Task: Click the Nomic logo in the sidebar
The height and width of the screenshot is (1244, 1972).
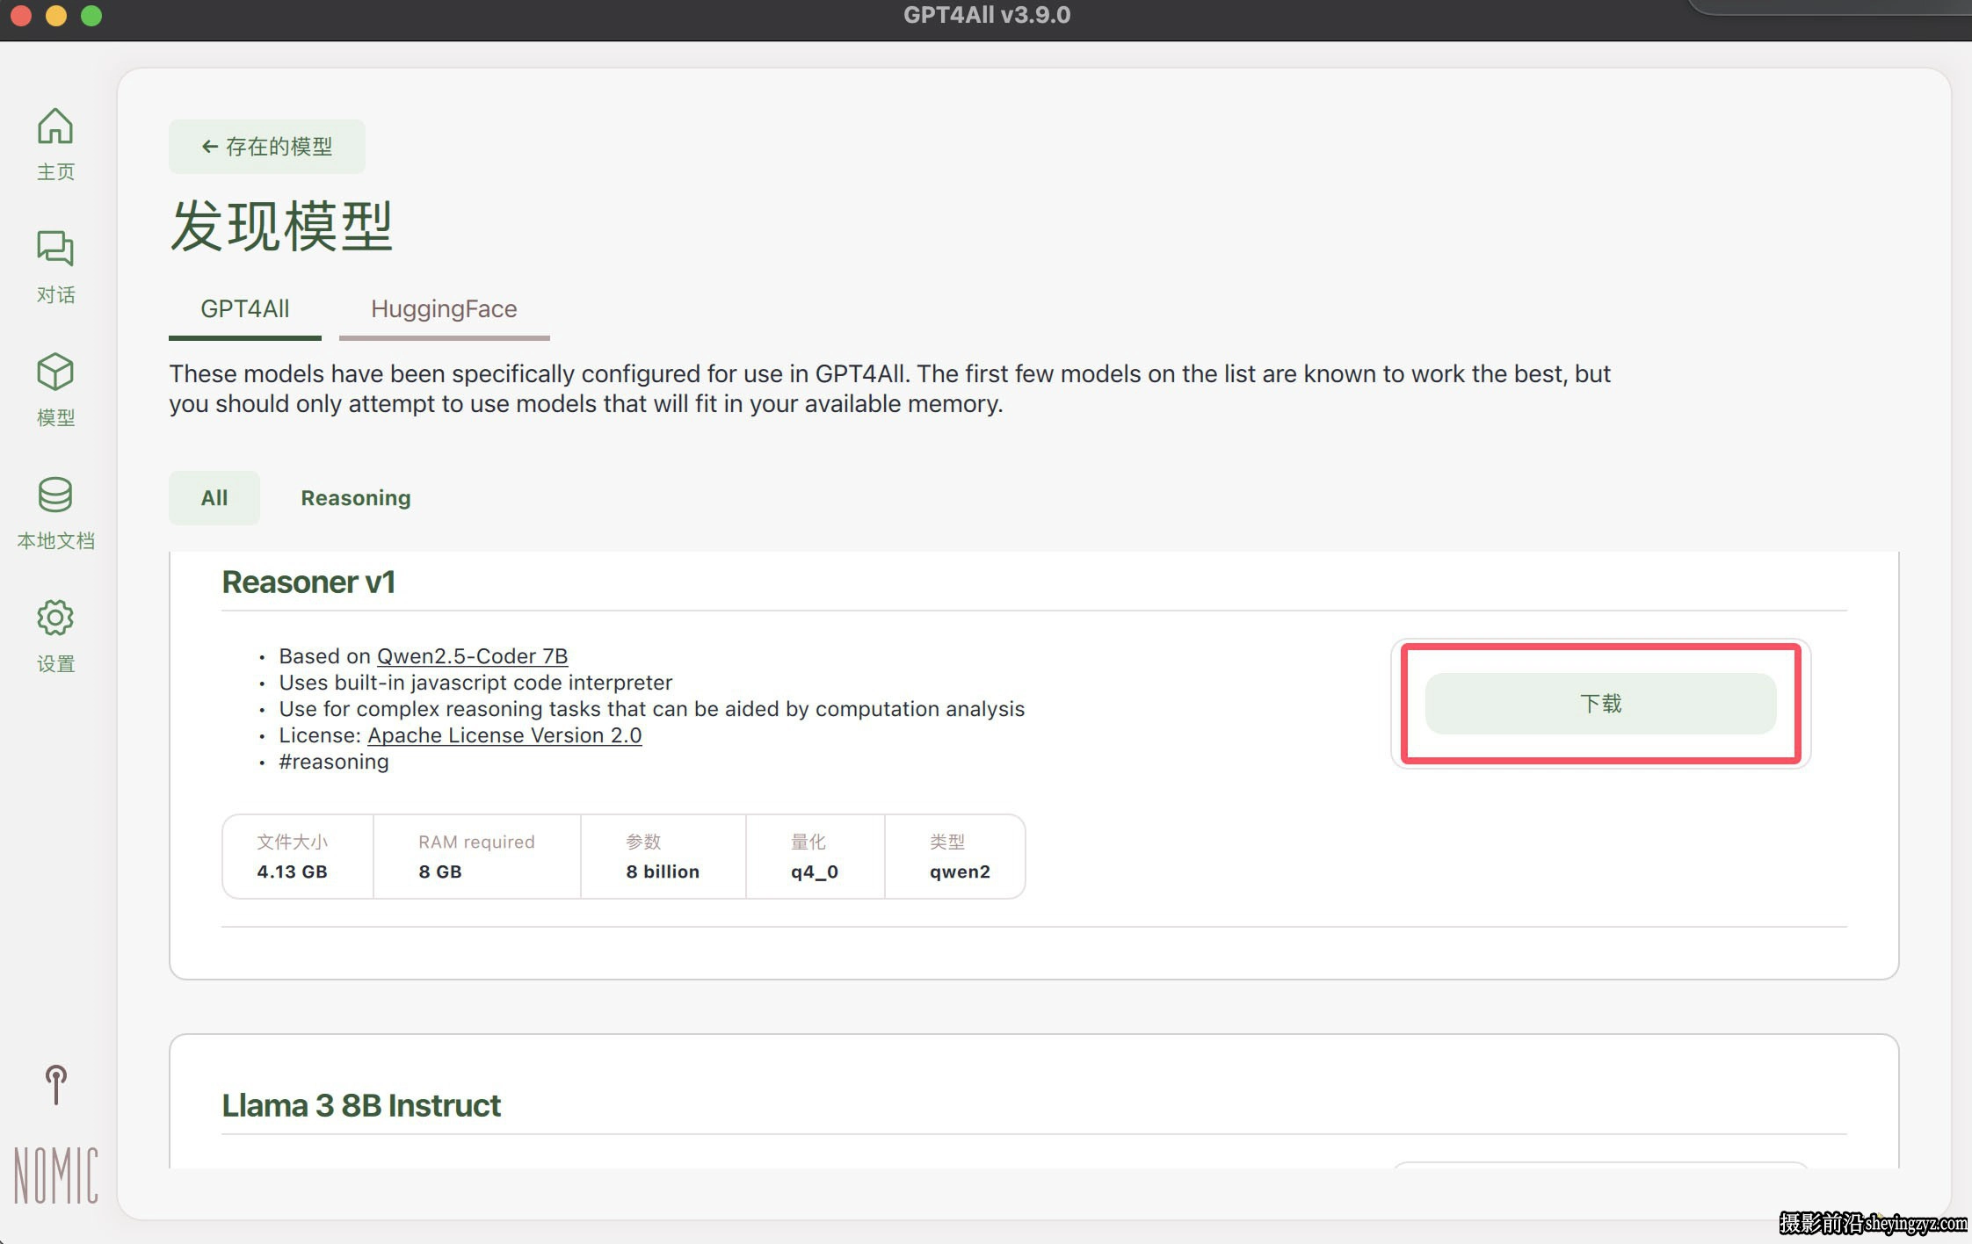Action: tap(56, 1175)
